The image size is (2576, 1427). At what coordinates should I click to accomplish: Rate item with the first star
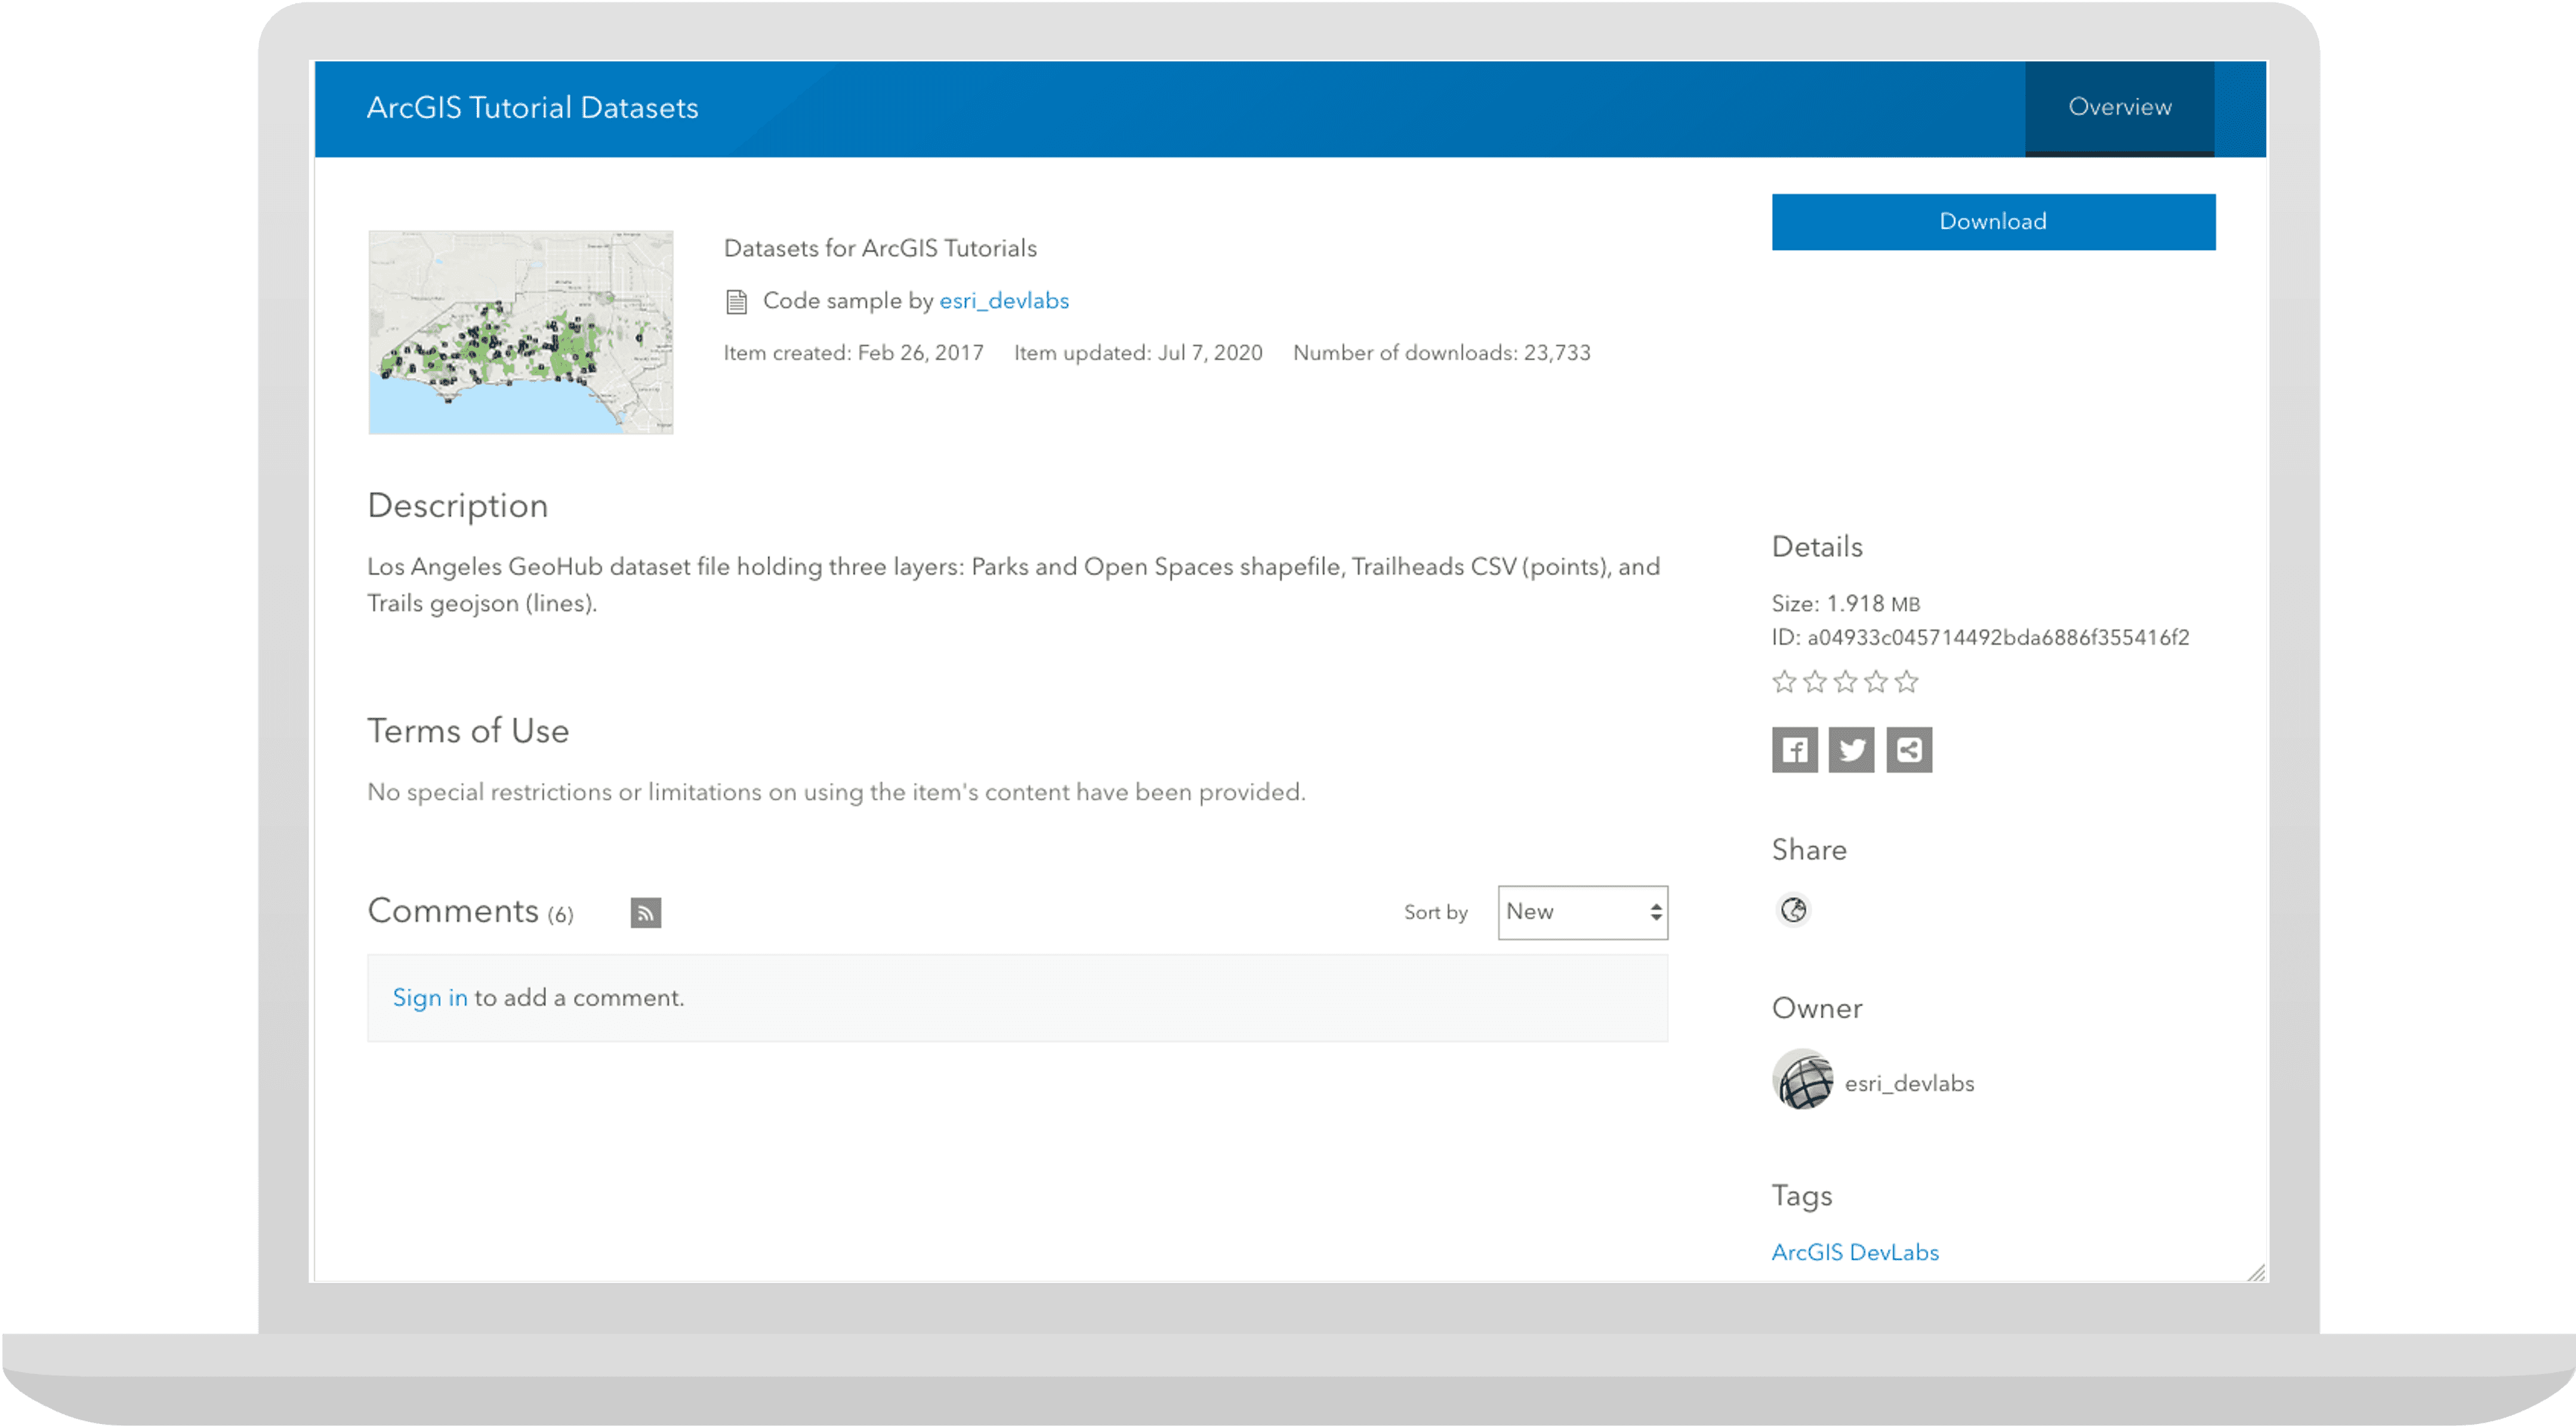pos(1783,682)
